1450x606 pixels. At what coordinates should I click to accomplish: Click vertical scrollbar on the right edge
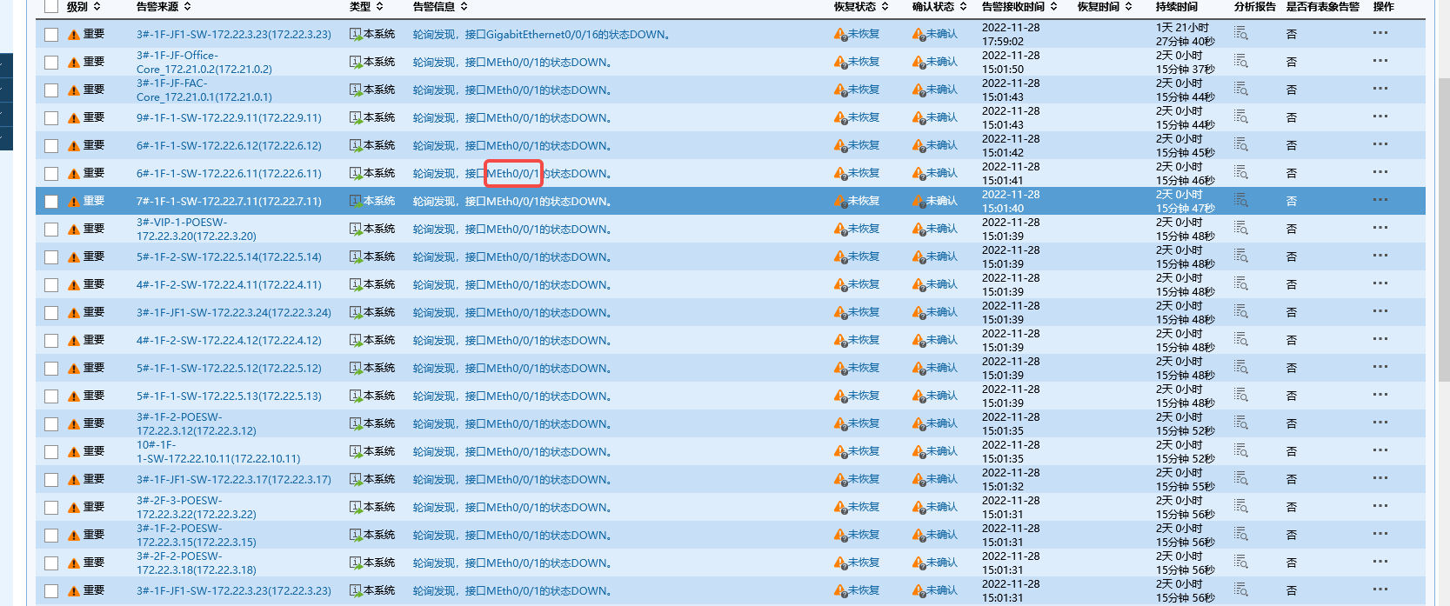pos(1444,230)
